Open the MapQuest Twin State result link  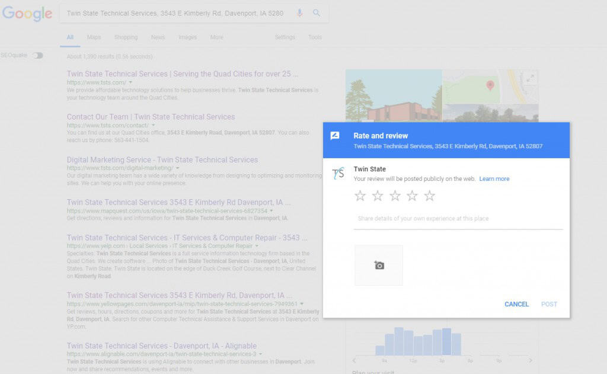pyautogui.click(x=178, y=203)
